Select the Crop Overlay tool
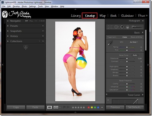This screenshot has width=152, height=116. click(x=110, y=27)
